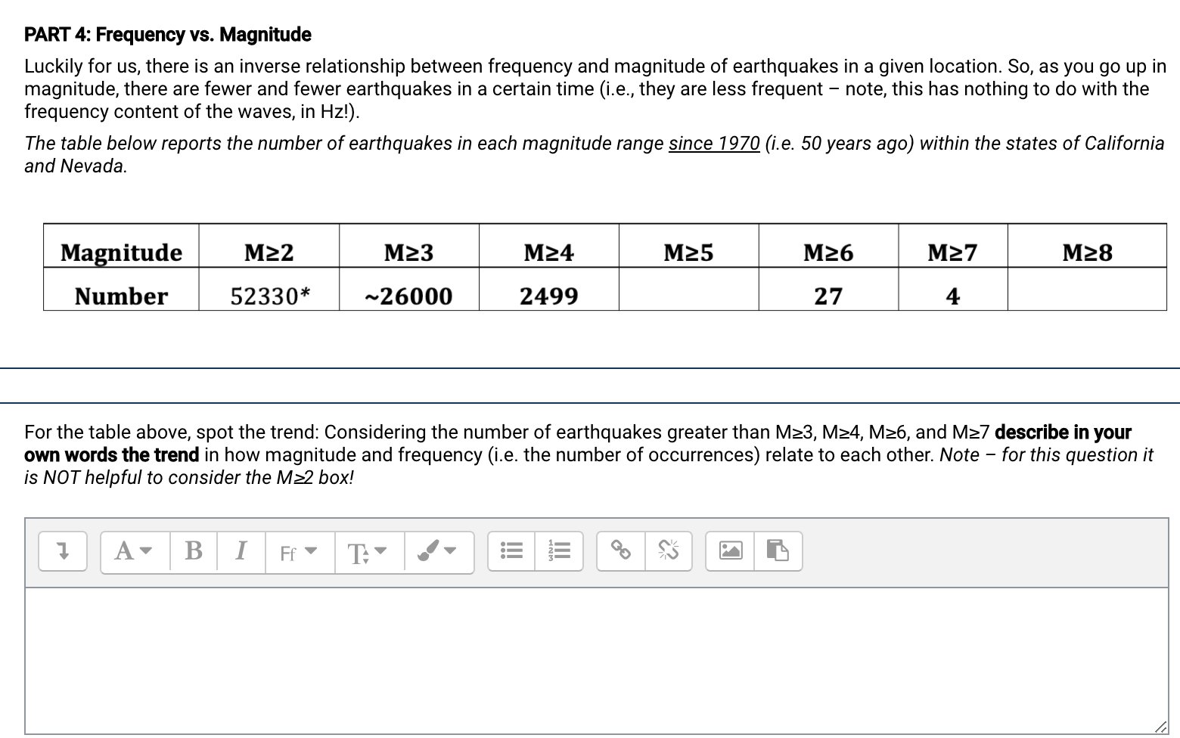Expand the brush styles dropdown arrow
Image resolution: width=1180 pixels, height=738 pixels.
449,551
